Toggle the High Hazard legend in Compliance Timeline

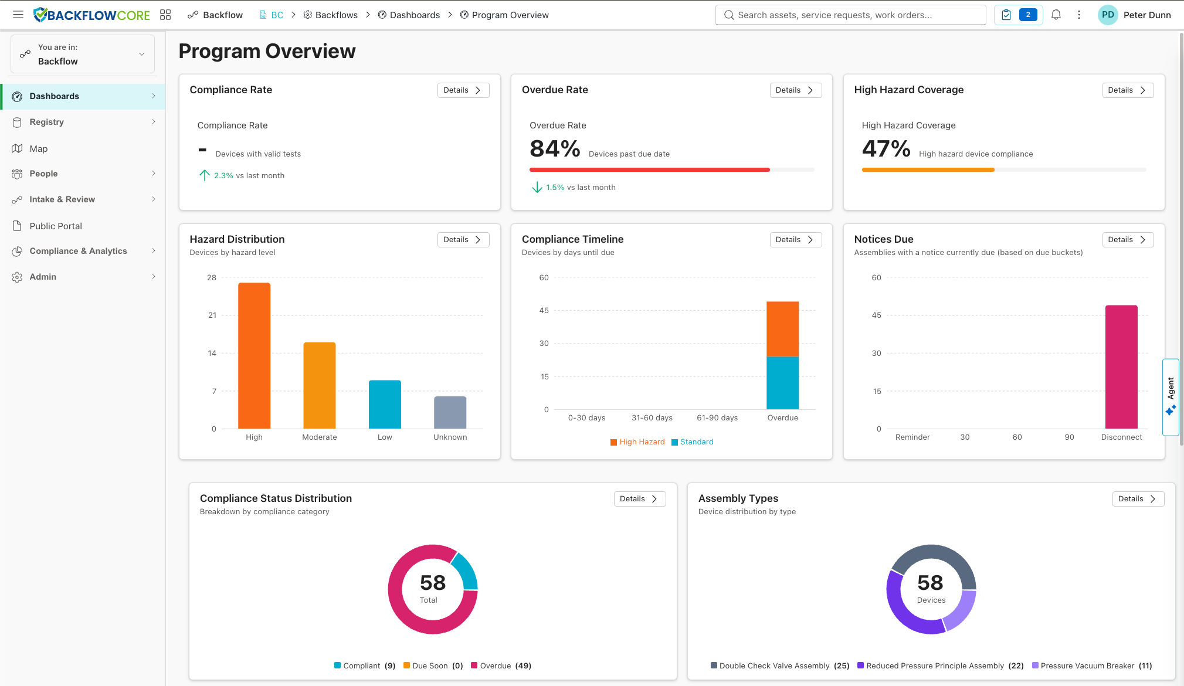pos(637,442)
